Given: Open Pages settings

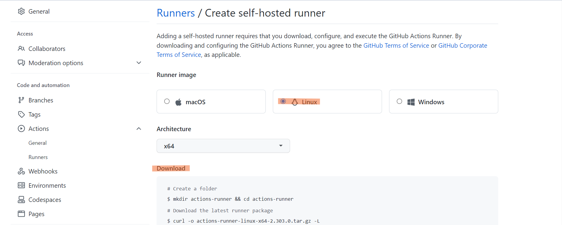Looking at the screenshot, I should click(36, 214).
